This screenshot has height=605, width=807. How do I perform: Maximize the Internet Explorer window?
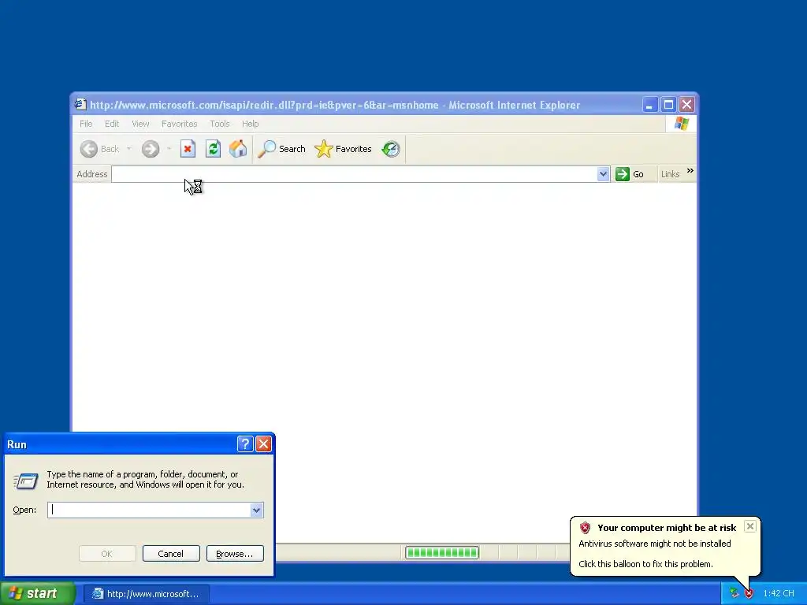click(x=668, y=105)
